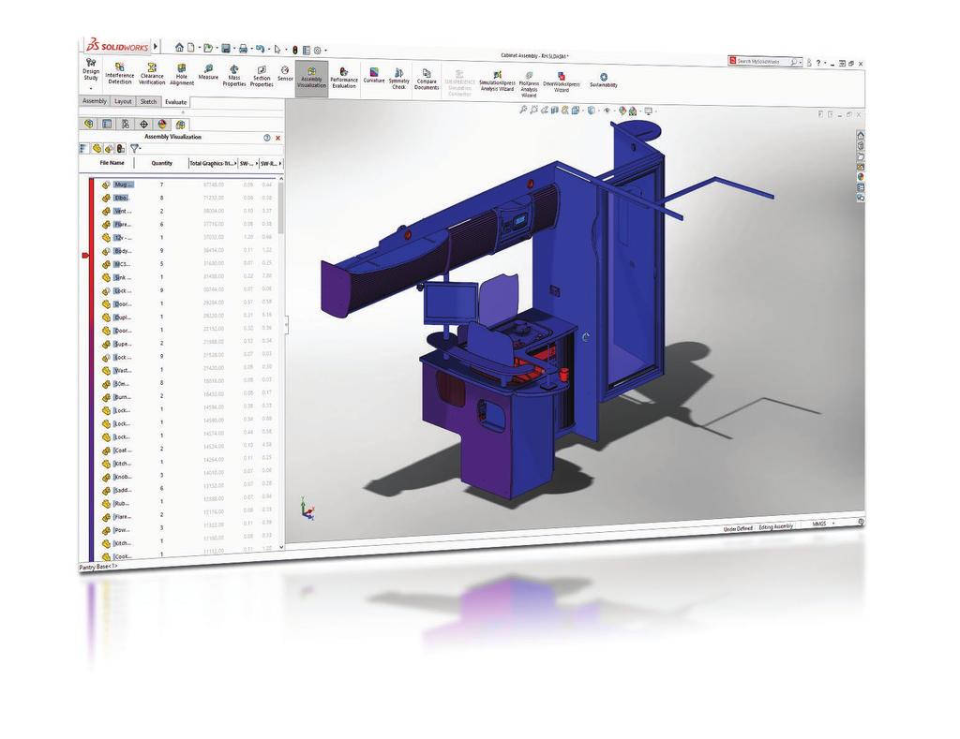
Task: Launch the Hole Alignment check
Action: (x=182, y=75)
